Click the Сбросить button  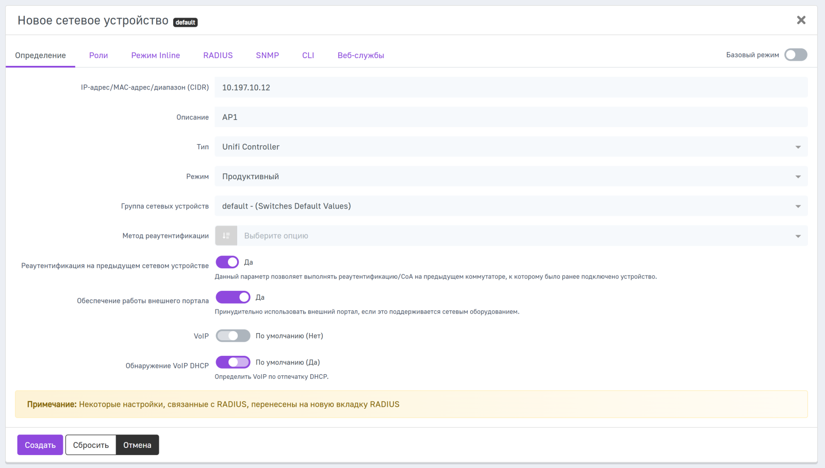pos(91,445)
